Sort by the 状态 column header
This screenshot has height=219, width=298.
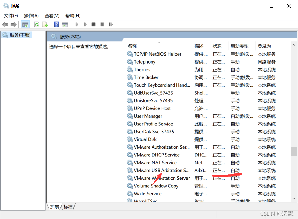pos(217,46)
